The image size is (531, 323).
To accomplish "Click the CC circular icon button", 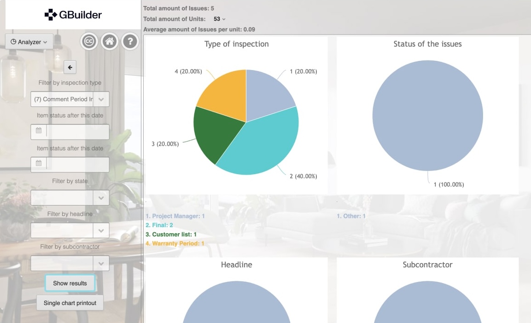I will pyautogui.click(x=89, y=41).
